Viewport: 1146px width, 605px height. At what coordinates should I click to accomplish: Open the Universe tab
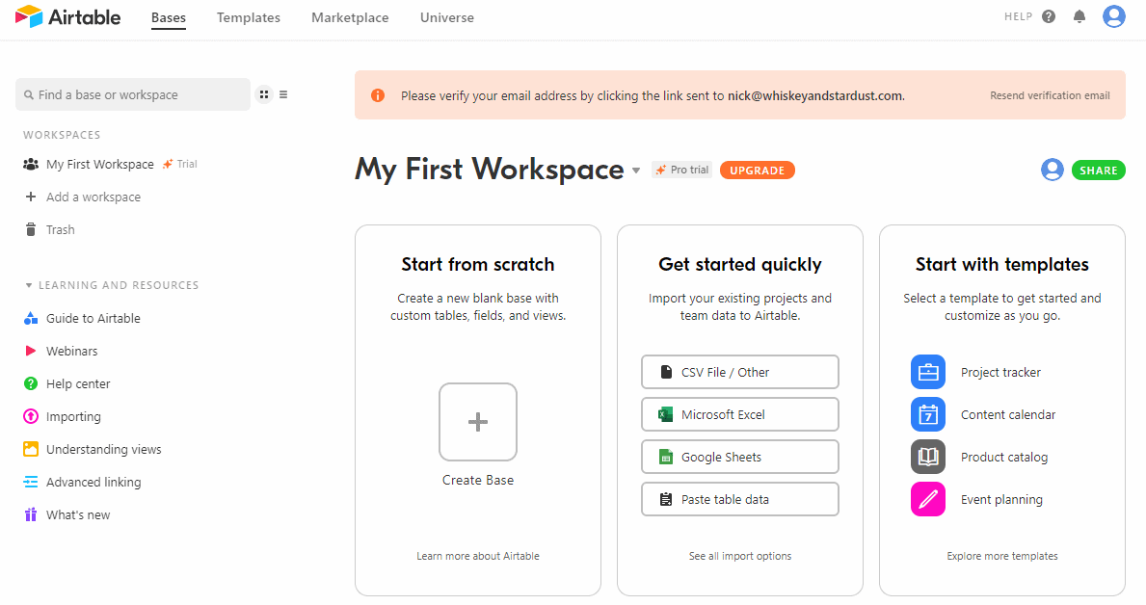pos(447,17)
